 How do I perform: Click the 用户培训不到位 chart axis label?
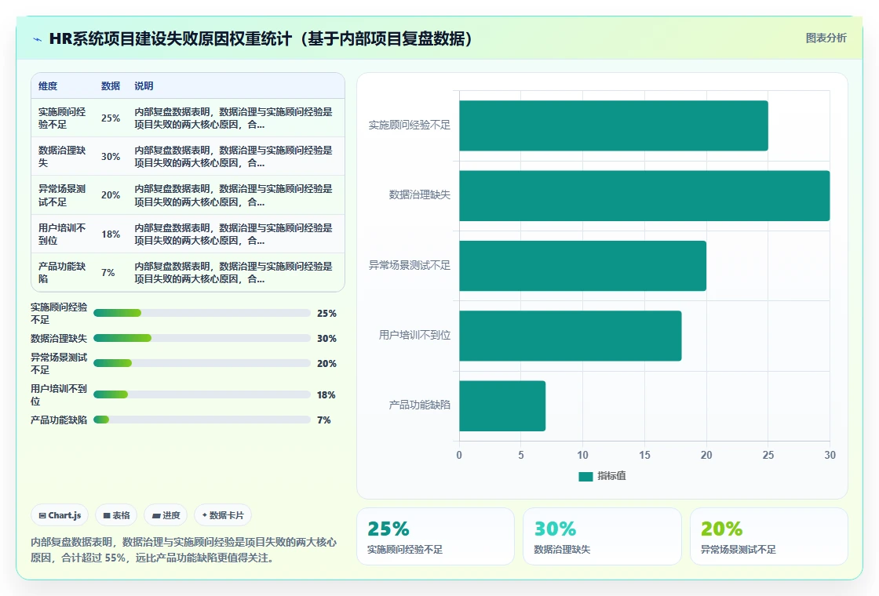click(414, 335)
